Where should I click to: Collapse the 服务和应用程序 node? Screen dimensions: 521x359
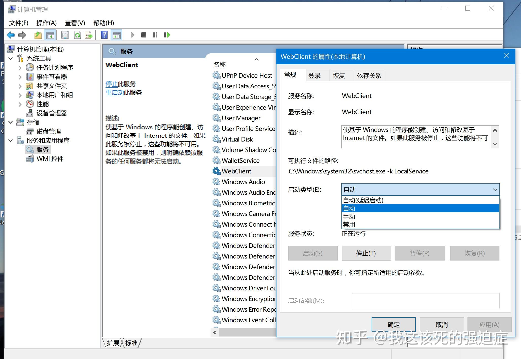coord(11,141)
